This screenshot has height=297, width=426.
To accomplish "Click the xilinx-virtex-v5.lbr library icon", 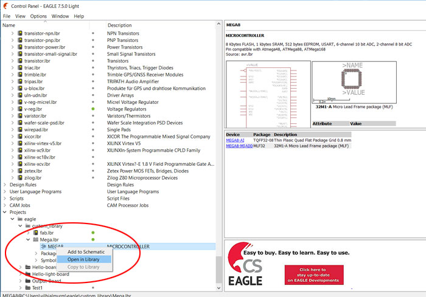I will (20, 143).
